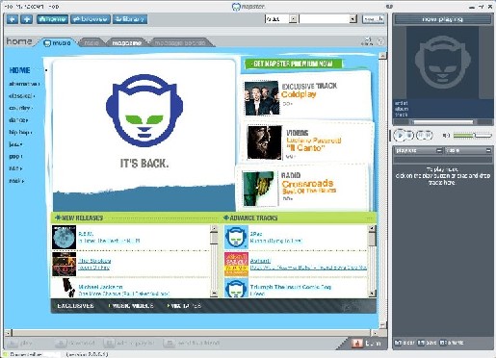Click the stop button in player

[x=409, y=136]
